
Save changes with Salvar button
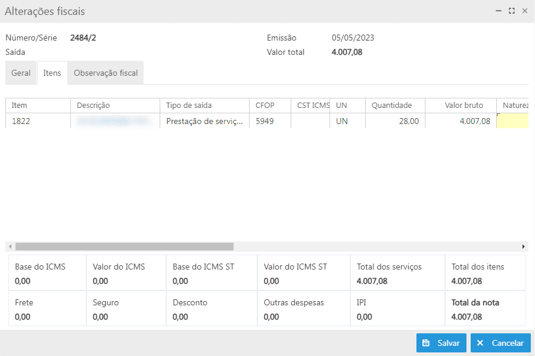[x=441, y=343]
